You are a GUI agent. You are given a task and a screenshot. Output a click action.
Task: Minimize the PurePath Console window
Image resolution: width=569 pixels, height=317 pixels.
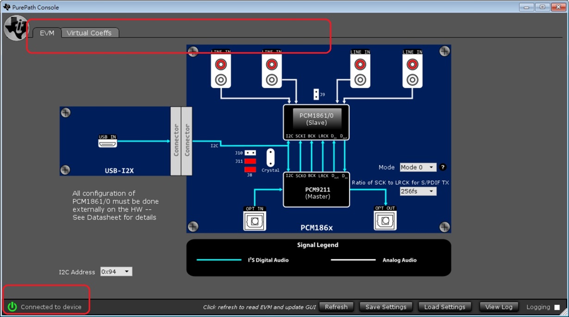click(x=526, y=7)
